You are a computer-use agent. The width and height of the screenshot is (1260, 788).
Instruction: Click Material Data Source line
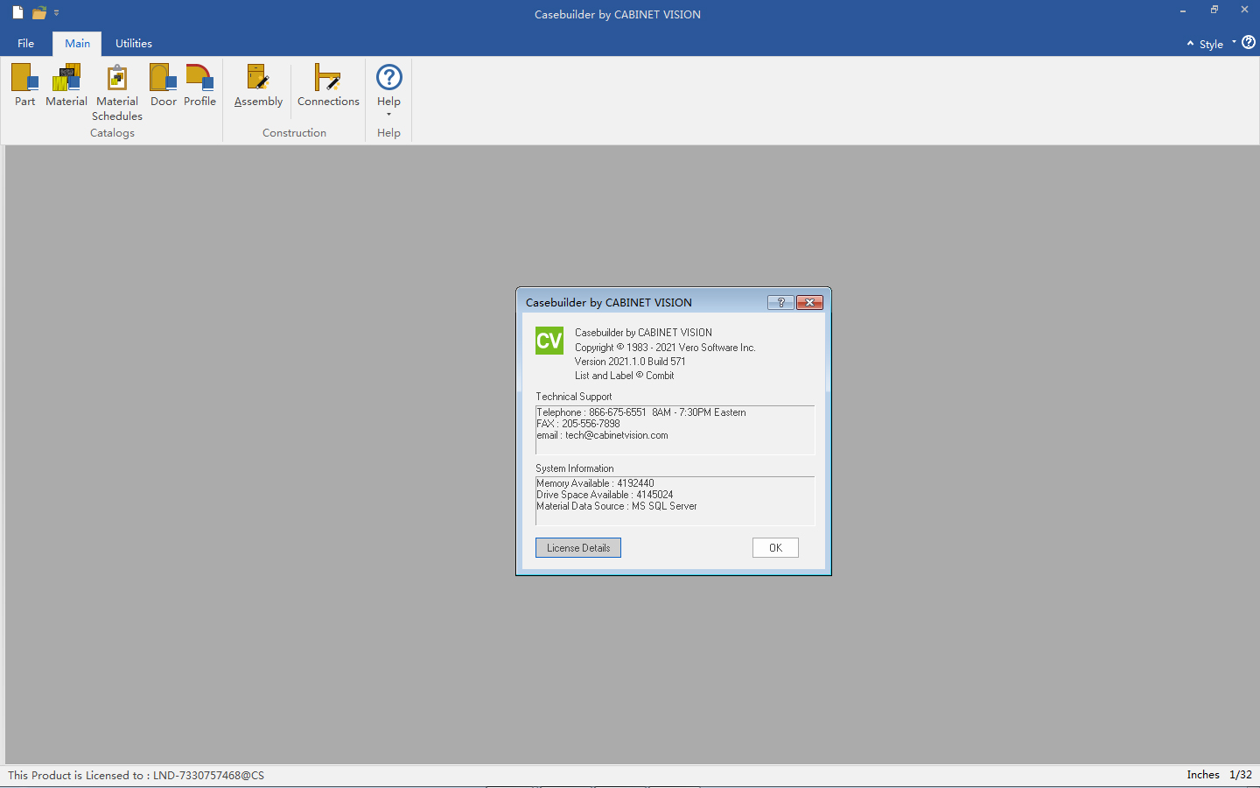(617, 506)
